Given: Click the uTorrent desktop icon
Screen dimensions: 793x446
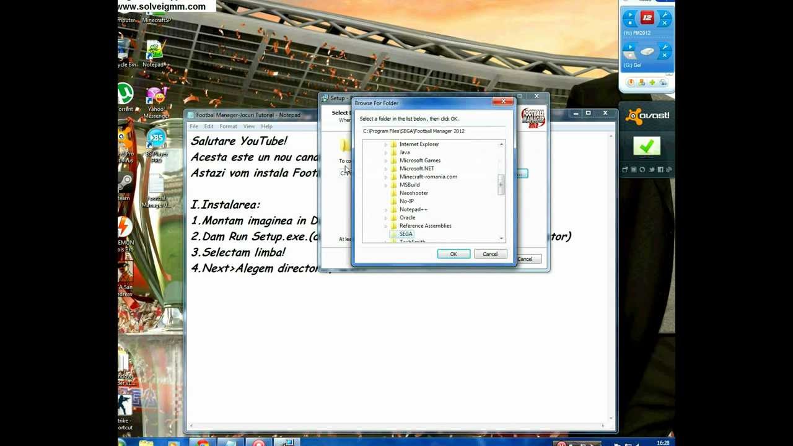Looking at the screenshot, I should coord(125,97).
